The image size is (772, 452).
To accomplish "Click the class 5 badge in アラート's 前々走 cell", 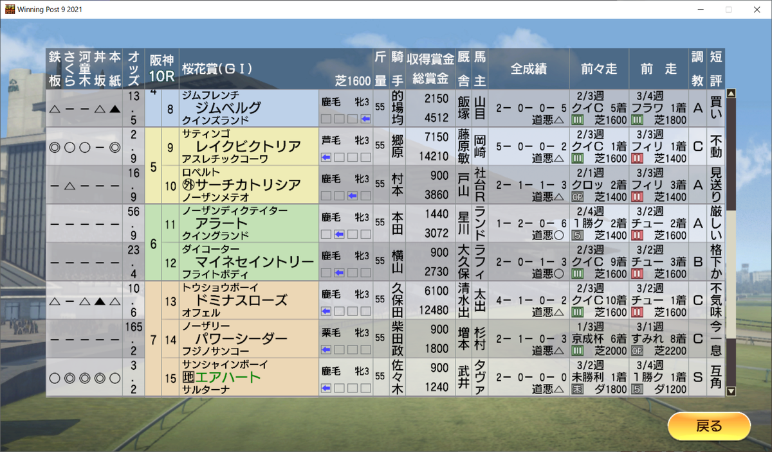I will click(577, 235).
